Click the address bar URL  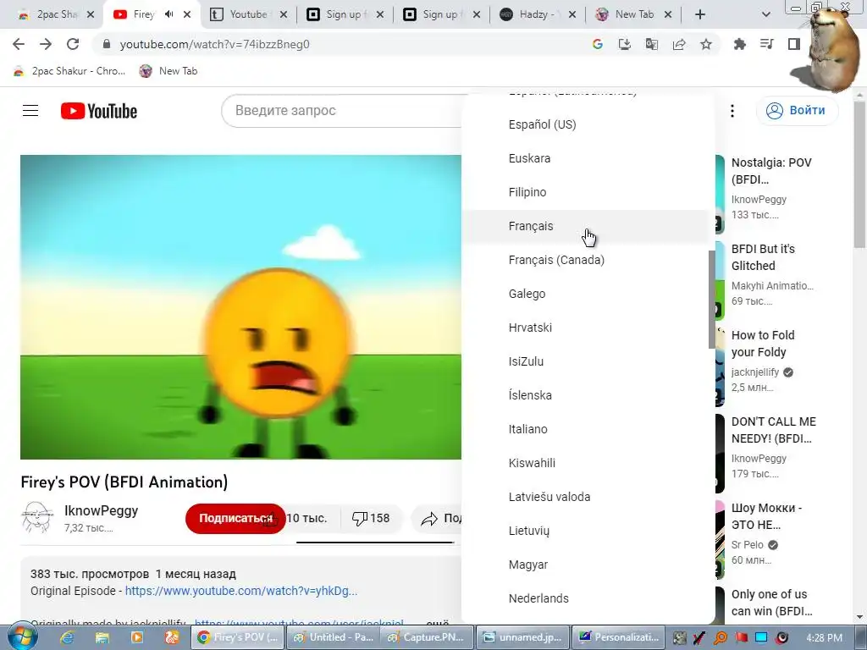pos(214,44)
